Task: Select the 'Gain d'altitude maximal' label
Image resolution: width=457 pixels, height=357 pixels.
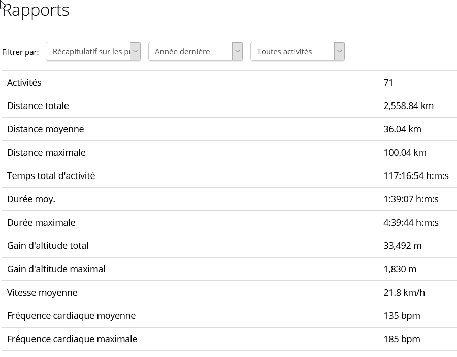Action: click(x=56, y=269)
